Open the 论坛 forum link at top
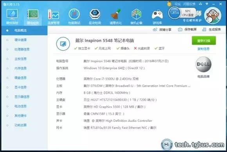 177,4
